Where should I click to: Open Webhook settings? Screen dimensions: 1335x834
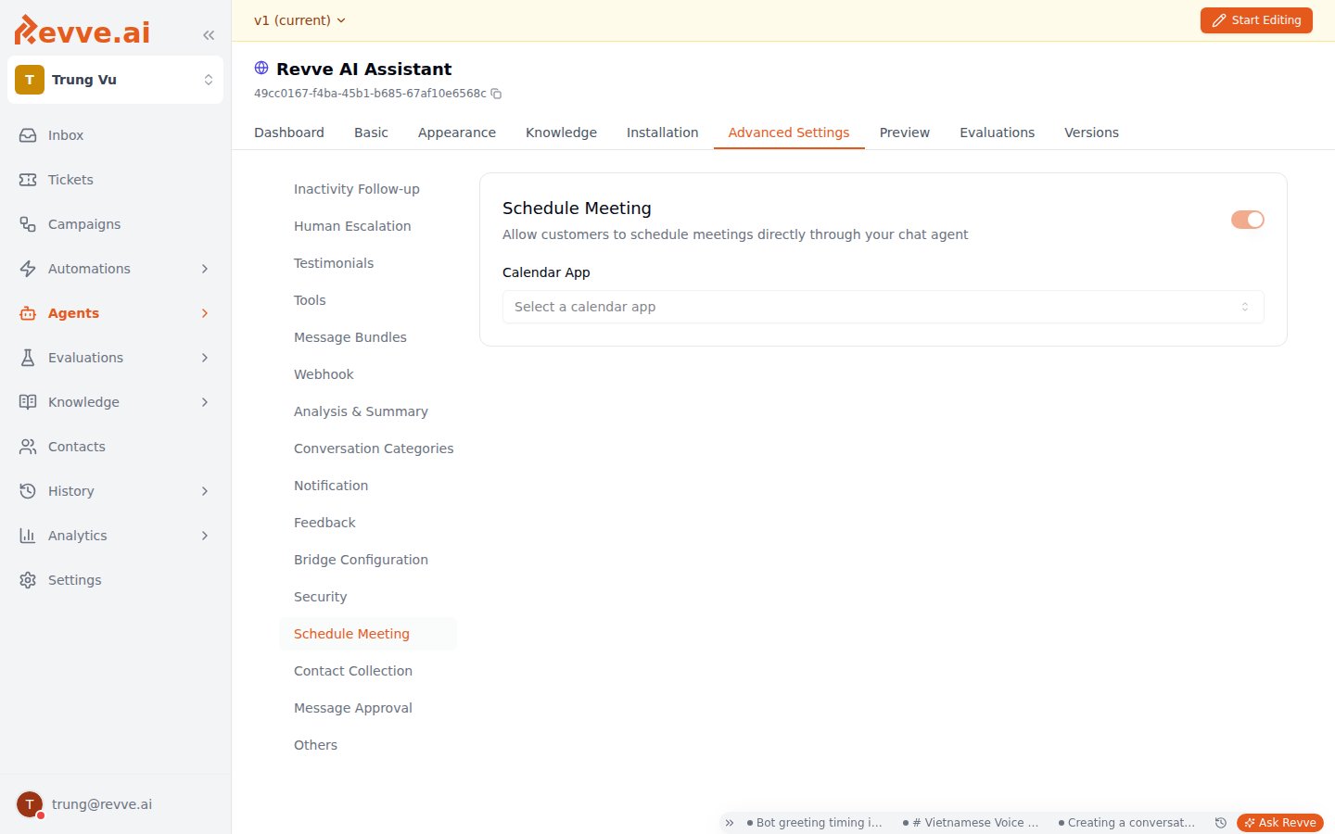368,374
